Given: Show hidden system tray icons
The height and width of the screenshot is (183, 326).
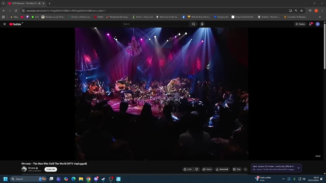Looking at the screenshot, I should point(283,179).
